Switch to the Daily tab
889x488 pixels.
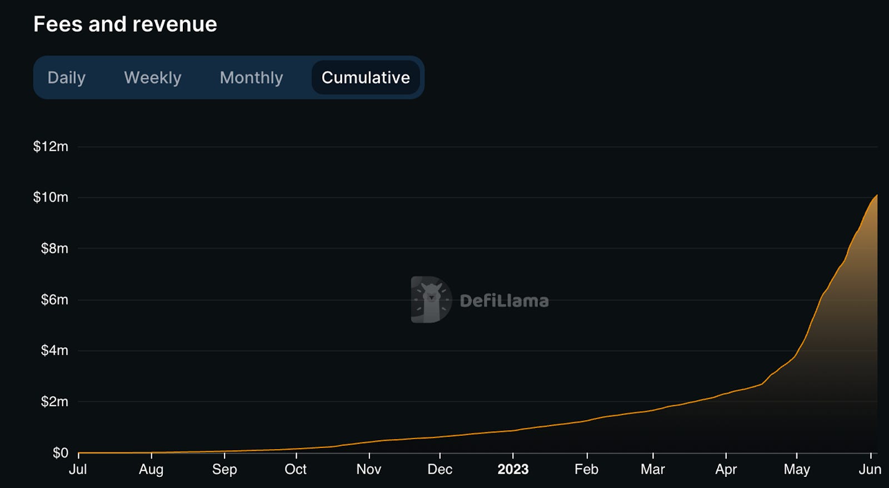tap(67, 77)
